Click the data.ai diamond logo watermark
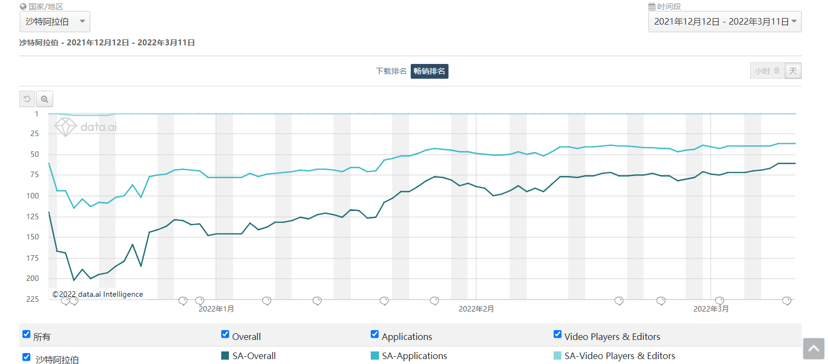 coord(65,127)
